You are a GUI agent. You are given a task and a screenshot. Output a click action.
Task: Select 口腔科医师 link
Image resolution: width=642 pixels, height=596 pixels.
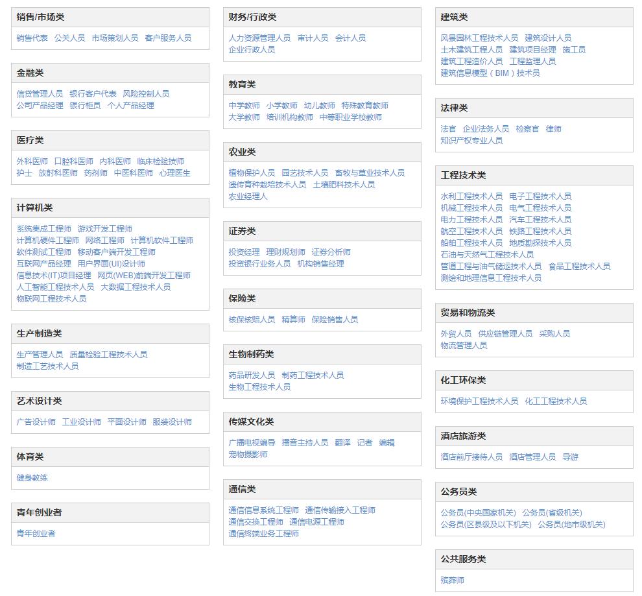(x=74, y=161)
